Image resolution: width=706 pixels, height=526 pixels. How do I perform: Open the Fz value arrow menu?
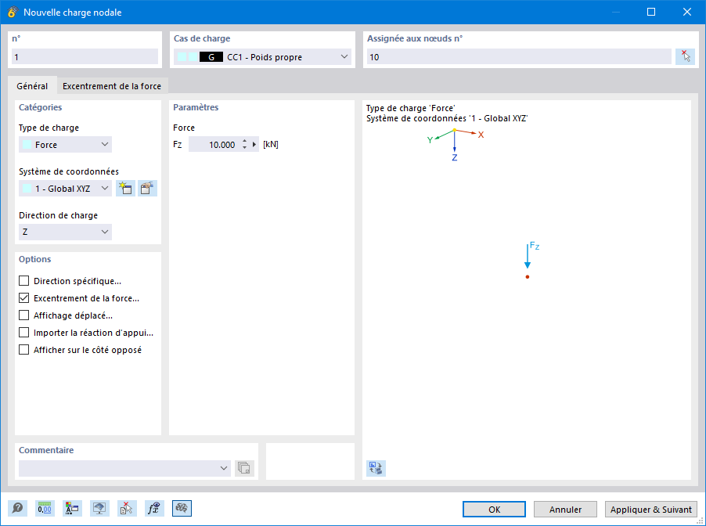pos(254,145)
